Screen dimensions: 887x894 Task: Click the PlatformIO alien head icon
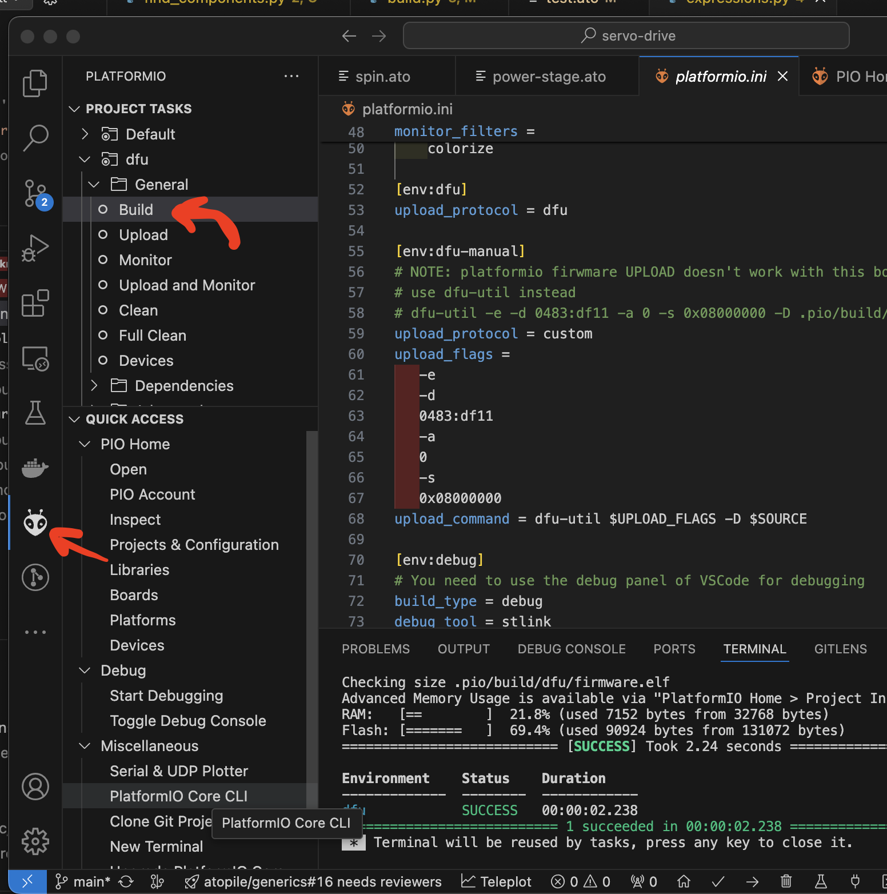coord(35,522)
